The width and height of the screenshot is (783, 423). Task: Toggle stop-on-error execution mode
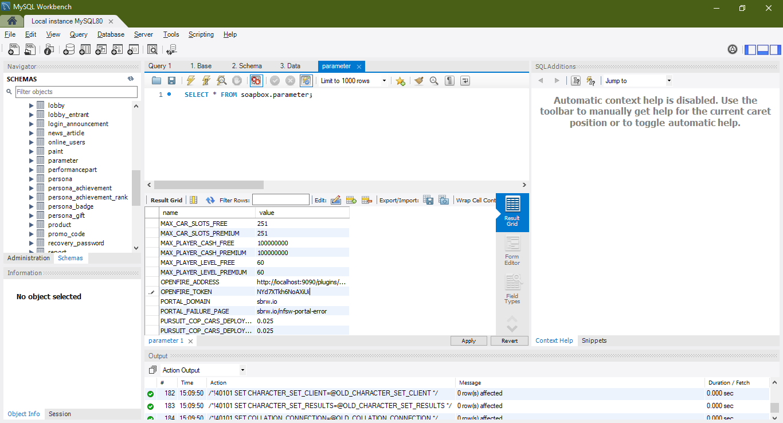[256, 81]
